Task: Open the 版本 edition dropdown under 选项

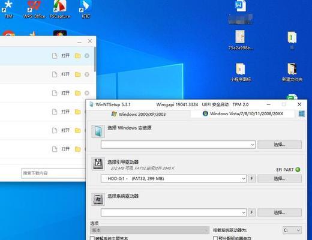Action: (149, 230)
